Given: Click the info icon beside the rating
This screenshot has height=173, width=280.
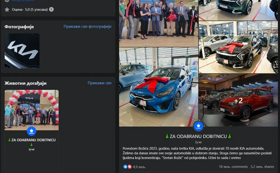Looking at the screenshot, I should [x=51, y=9].
